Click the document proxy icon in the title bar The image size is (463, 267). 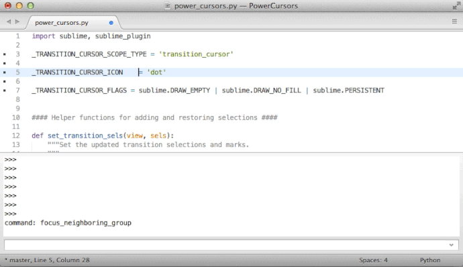(x=168, y=6)
